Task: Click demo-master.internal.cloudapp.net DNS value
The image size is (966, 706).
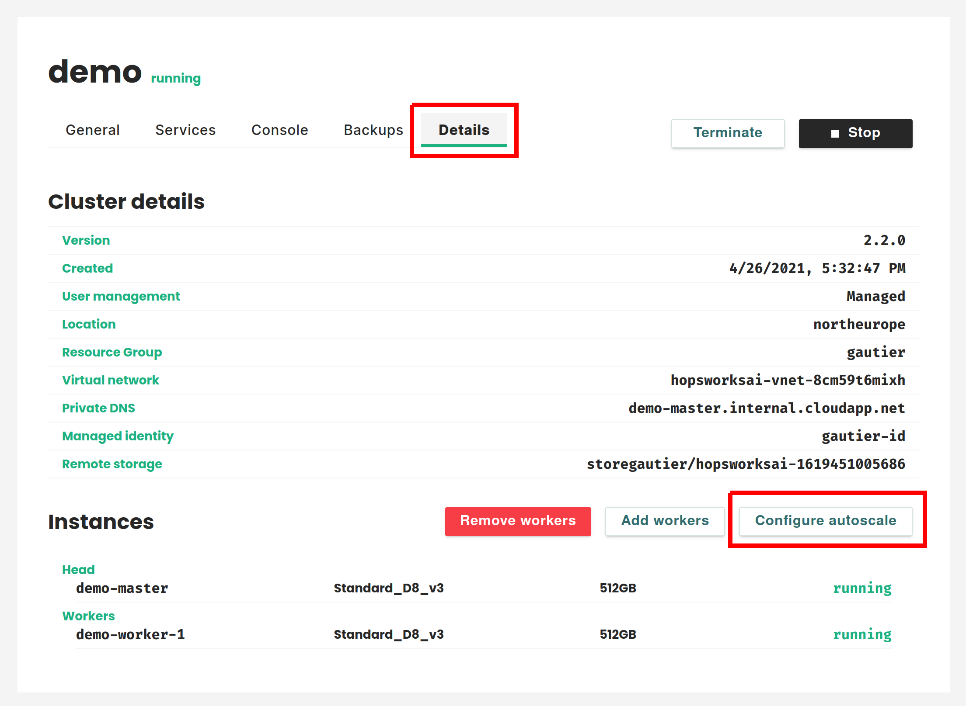Action: pos(767,408)
